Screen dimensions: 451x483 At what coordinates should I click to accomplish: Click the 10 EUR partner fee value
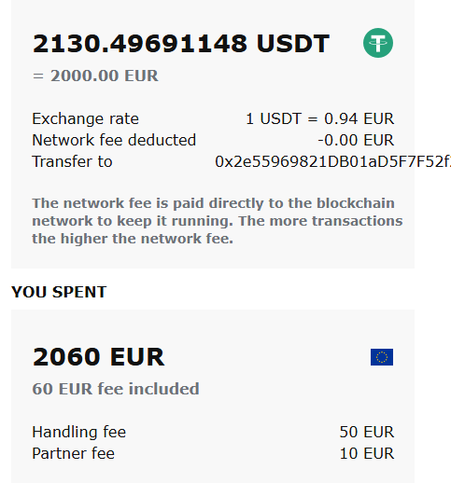tap(367, 453)
